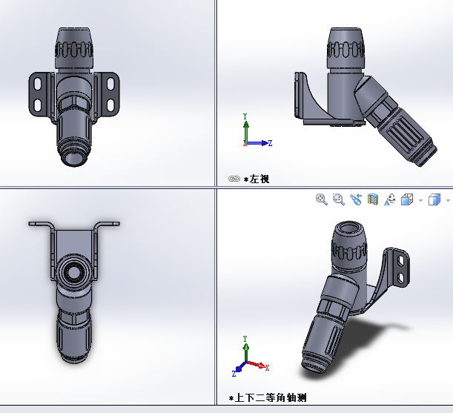This screenshot has width=453, height=413.
Task: Select the fitting model in the top-left viewport
Action: [x=74, y=97]
